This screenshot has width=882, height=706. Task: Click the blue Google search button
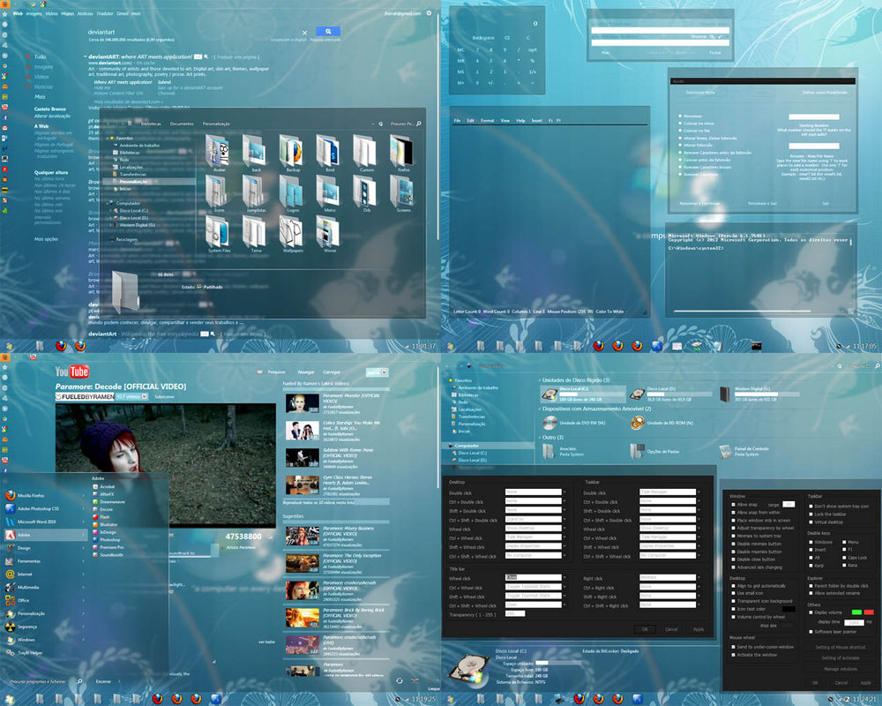point(327,31)
